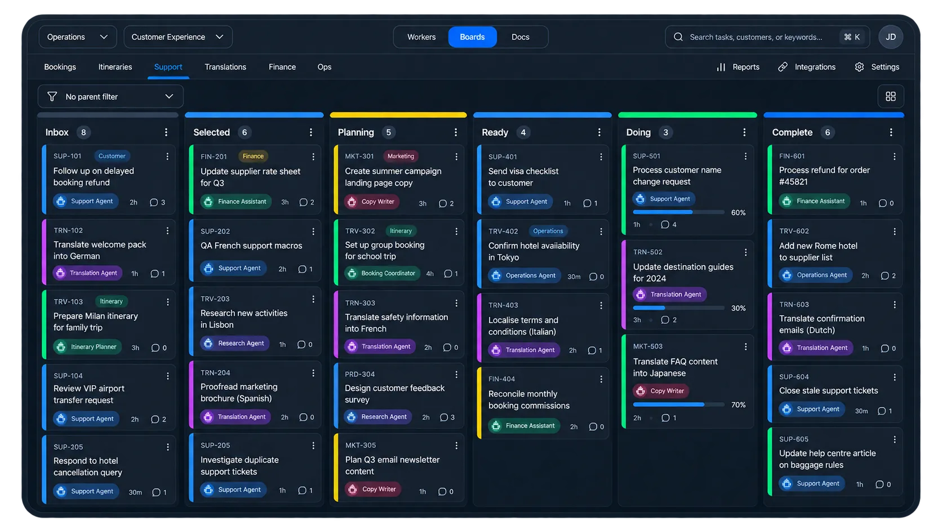
Task: Click the 70% progress bar on MKT-503
Action: (678, 404)
